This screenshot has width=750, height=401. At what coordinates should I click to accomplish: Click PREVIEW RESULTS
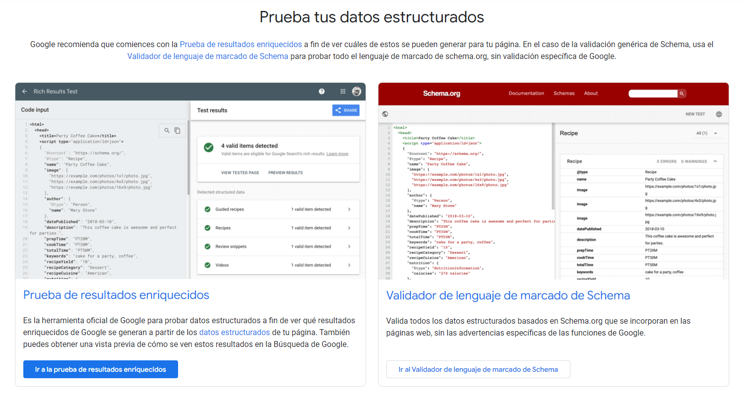285,172
